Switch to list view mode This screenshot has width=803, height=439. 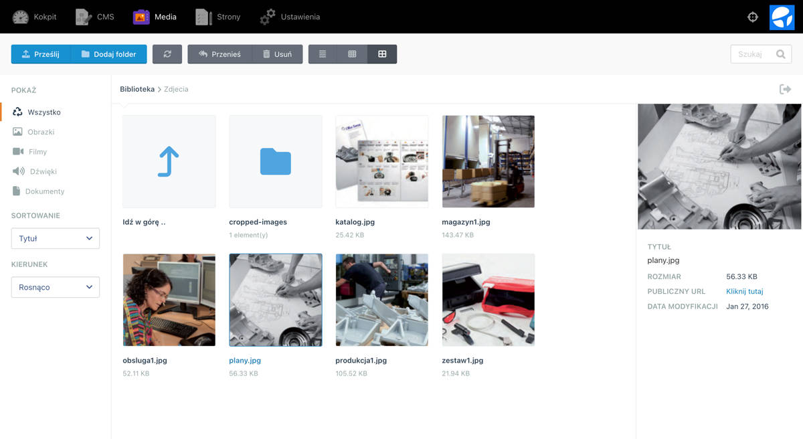click(x=323, y=54)
